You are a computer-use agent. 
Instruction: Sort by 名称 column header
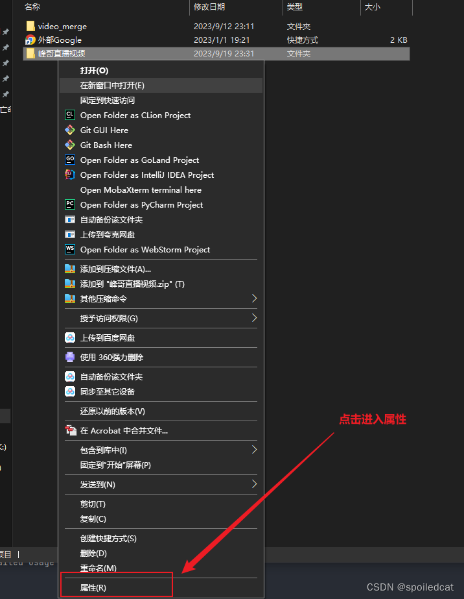point(32,6)
